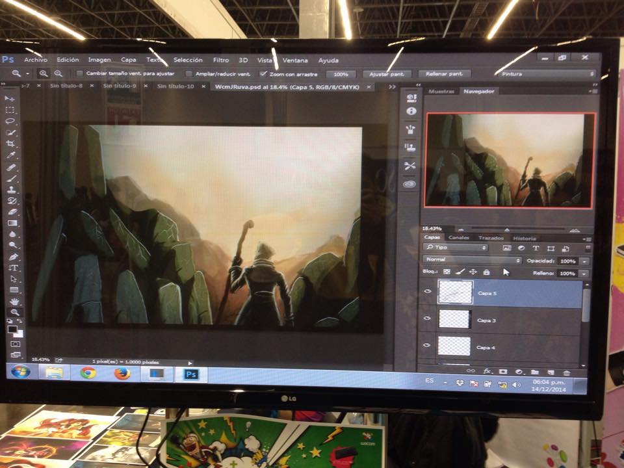Click the layer styles fx icon
The image size is (624, 468).
[487, 371]
